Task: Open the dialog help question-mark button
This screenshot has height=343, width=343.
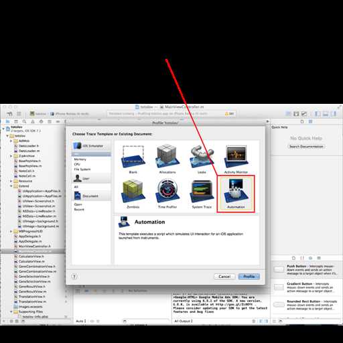Action: coord(74,277)
